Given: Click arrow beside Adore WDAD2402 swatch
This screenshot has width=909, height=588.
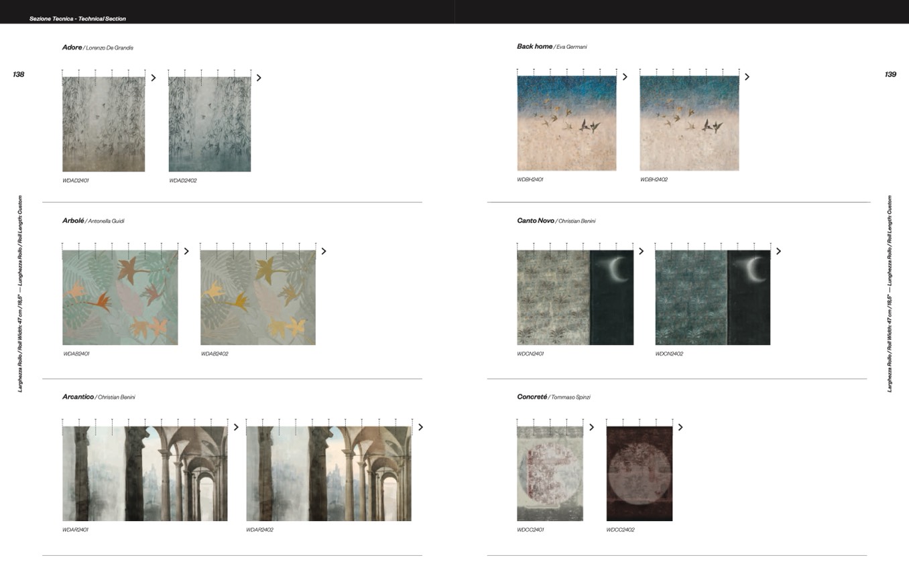Looking at the screenshot, I should pos(259,78).
